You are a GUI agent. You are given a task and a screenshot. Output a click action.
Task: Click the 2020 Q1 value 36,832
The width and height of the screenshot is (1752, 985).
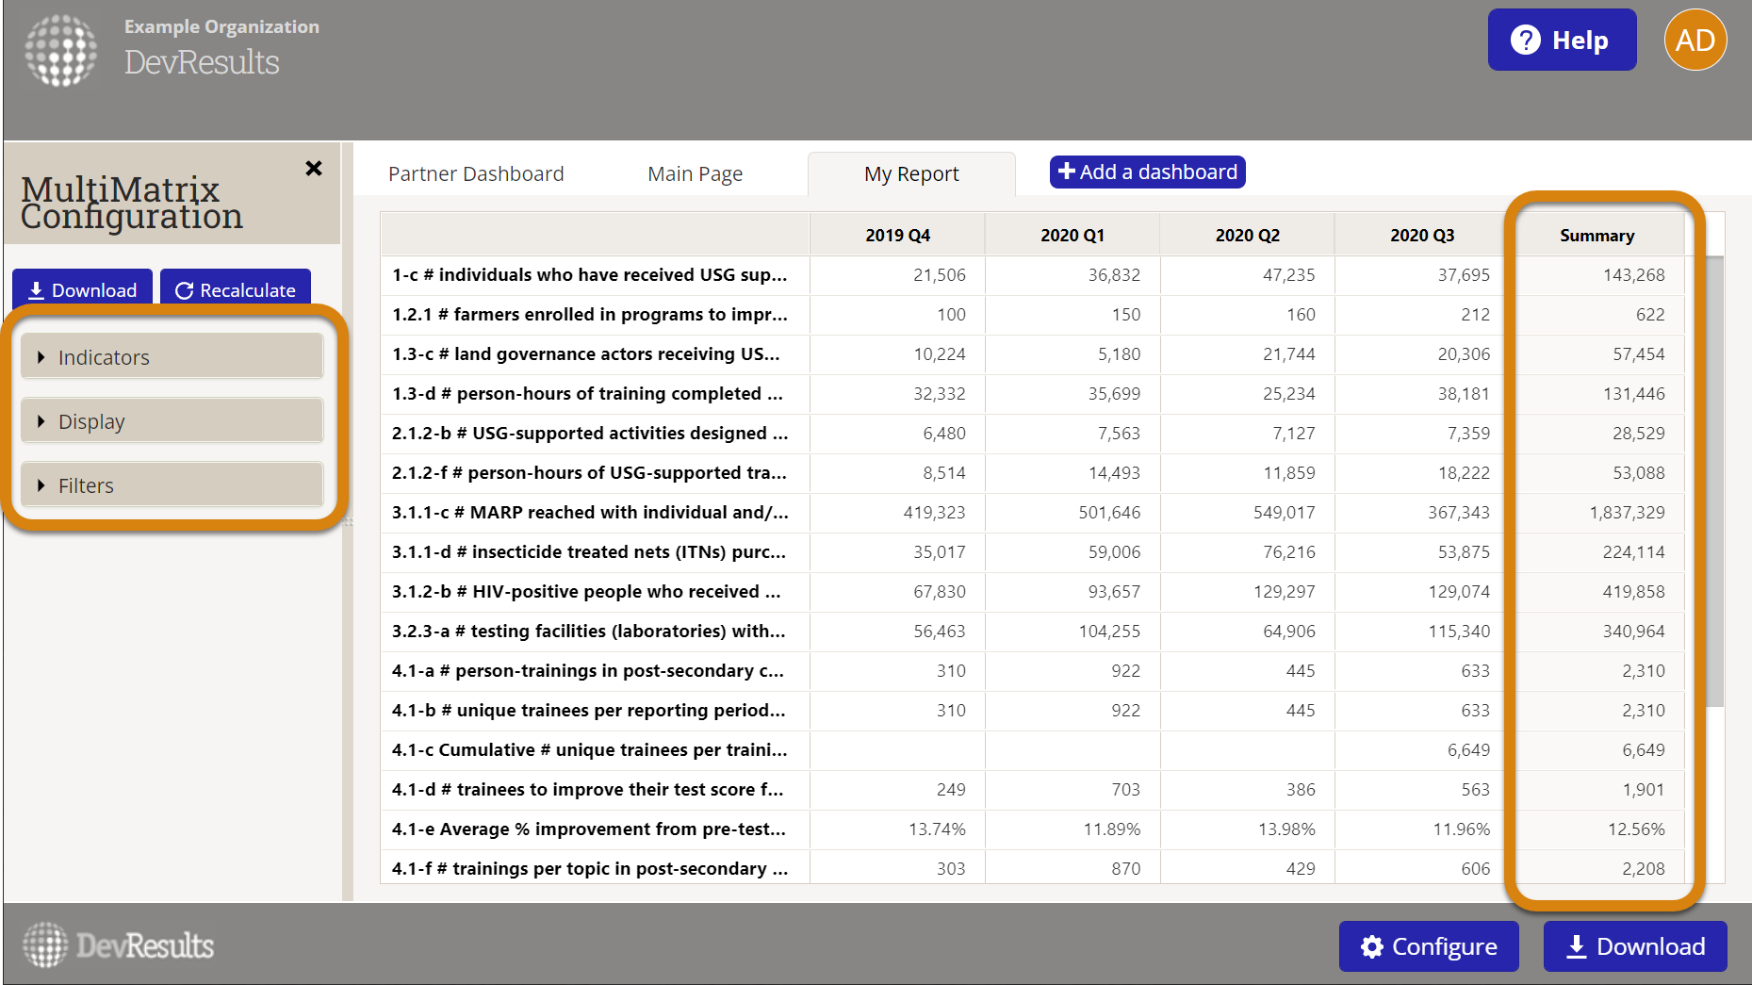coord(1114,275)
